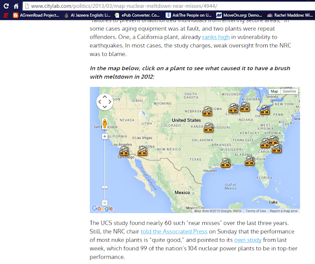Open the AGreenRoad Project bookmark
Screen dimensions: 315x264
point(36,15)
